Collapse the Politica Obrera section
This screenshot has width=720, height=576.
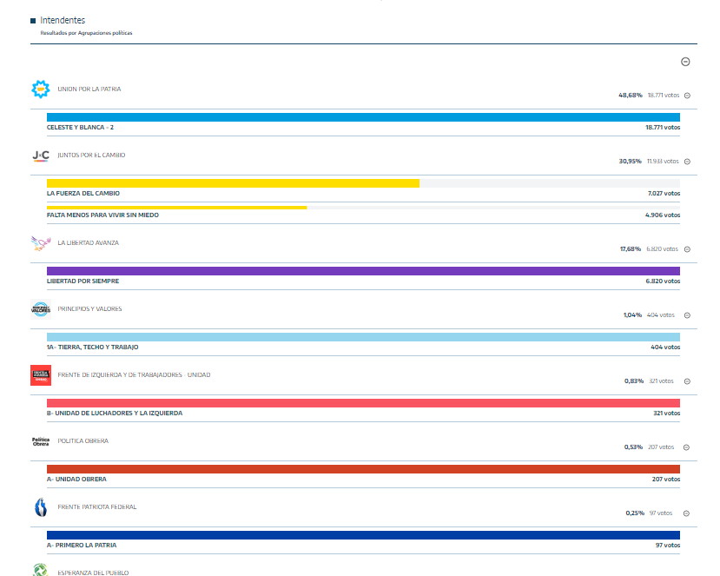click(x=687, y=447)
